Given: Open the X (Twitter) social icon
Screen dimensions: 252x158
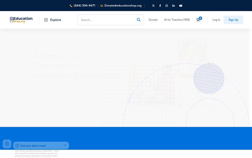Looking at the screenshot, I should point(153,6).
